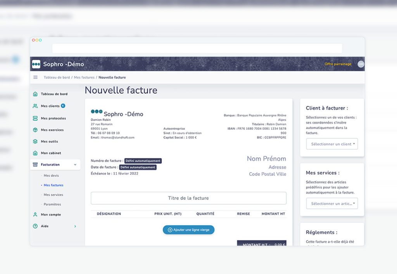Click the hamburger menu icon

(x=36, y=77)
